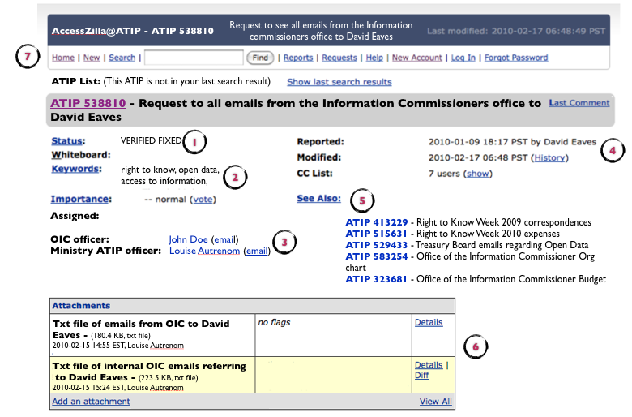Show last search results
632x417 pixels.
339,82
